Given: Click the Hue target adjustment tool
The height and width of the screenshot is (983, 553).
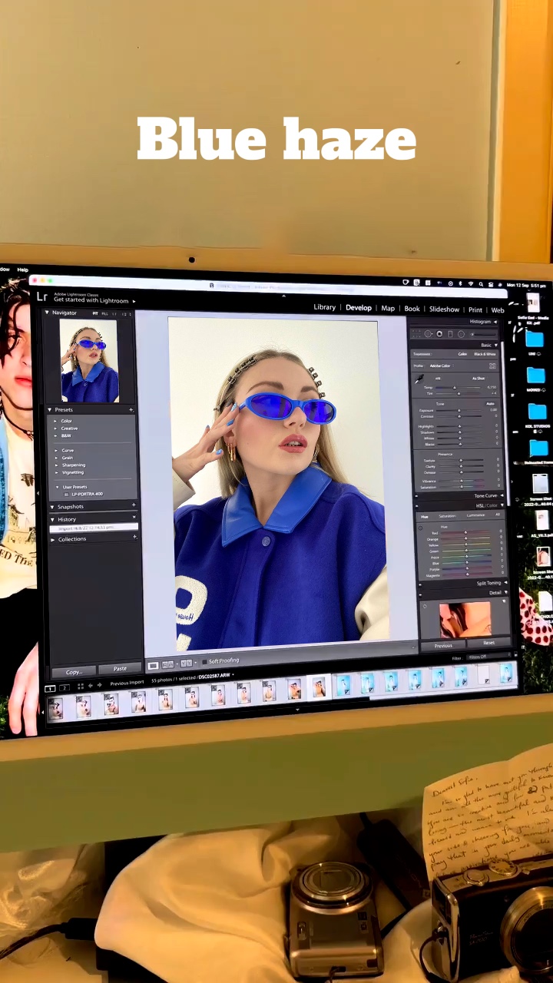Looking at the screenshot, I should tap(421, 528).
